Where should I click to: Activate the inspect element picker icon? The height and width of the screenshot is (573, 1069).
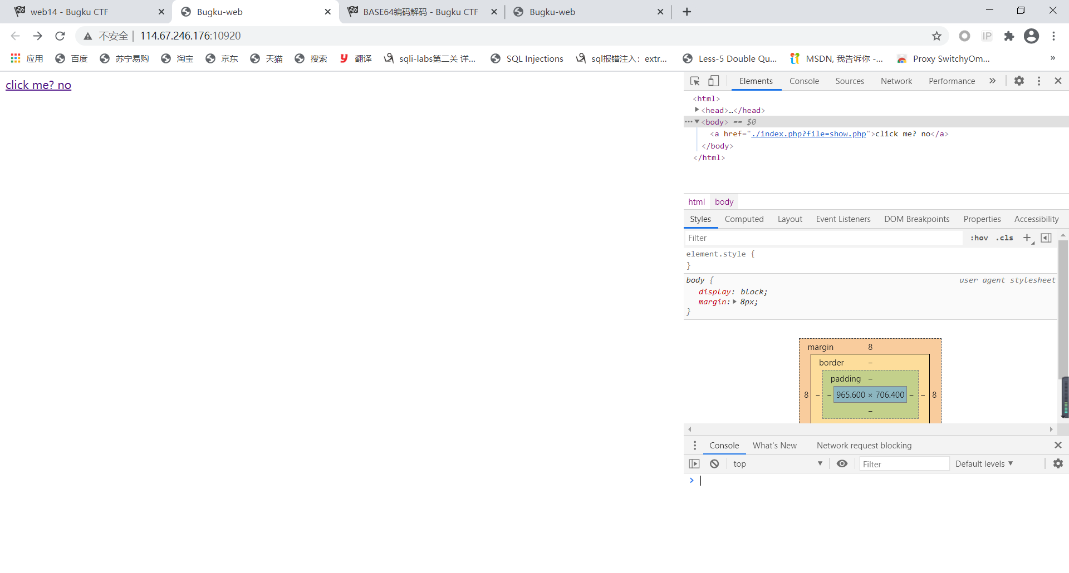695,81
